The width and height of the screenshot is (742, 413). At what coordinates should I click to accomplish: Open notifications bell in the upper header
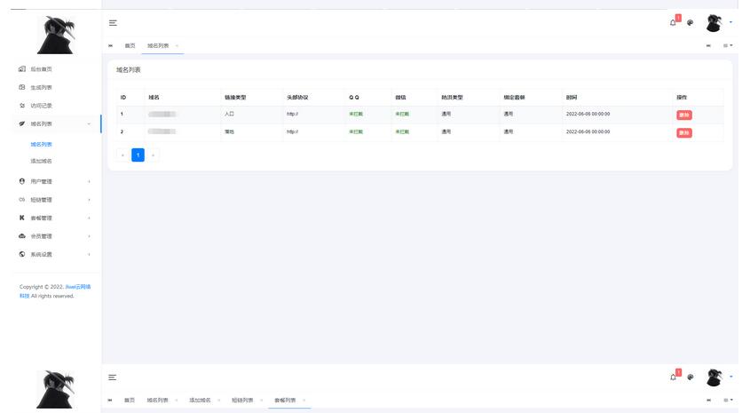click(673, 23)
